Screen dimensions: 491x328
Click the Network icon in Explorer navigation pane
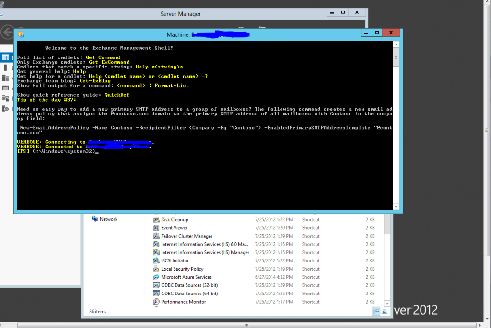94,219
